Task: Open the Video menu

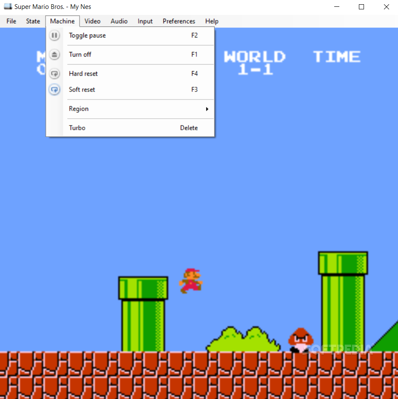Action: [x=92, y=21]
